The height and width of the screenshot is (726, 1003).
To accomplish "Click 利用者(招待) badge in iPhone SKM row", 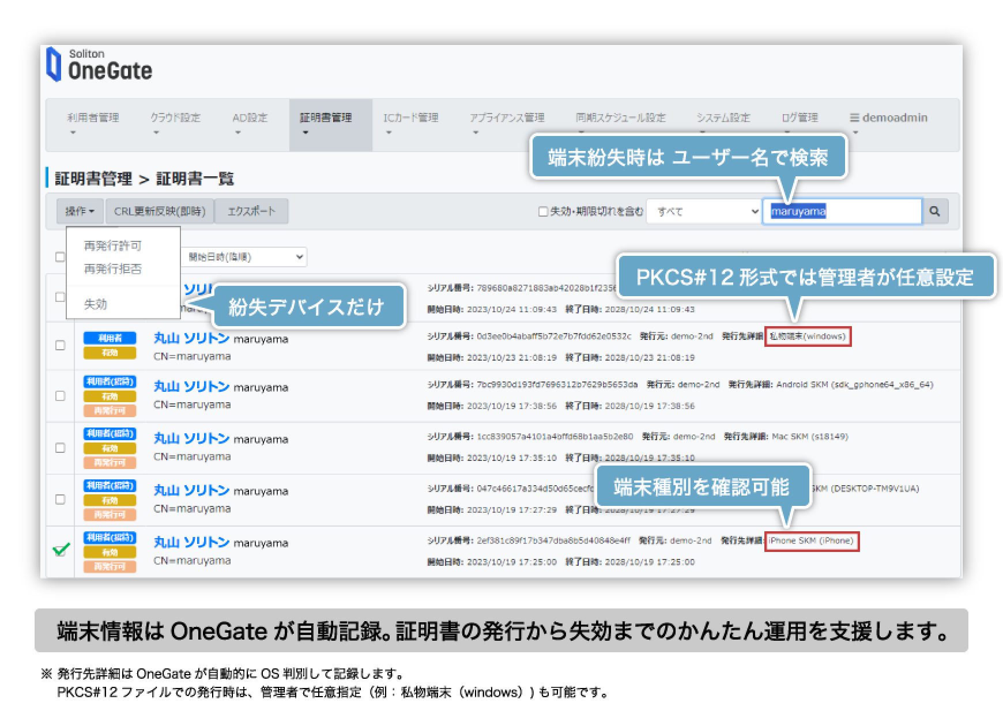I will coord(110,538).
